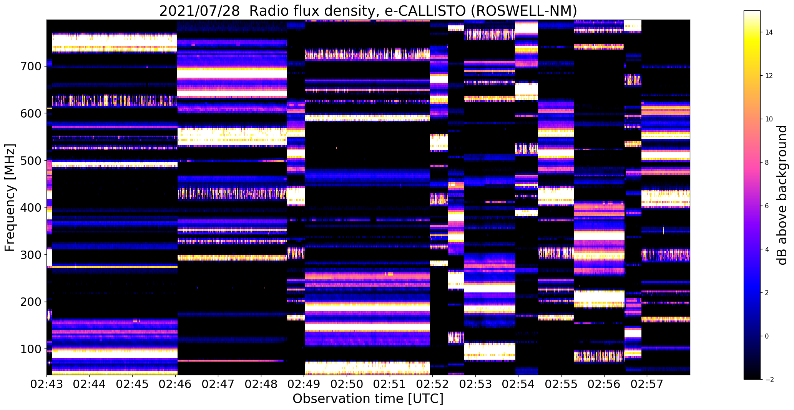
Task: Click the 02:54 time tick label
Action: point(518,384)
